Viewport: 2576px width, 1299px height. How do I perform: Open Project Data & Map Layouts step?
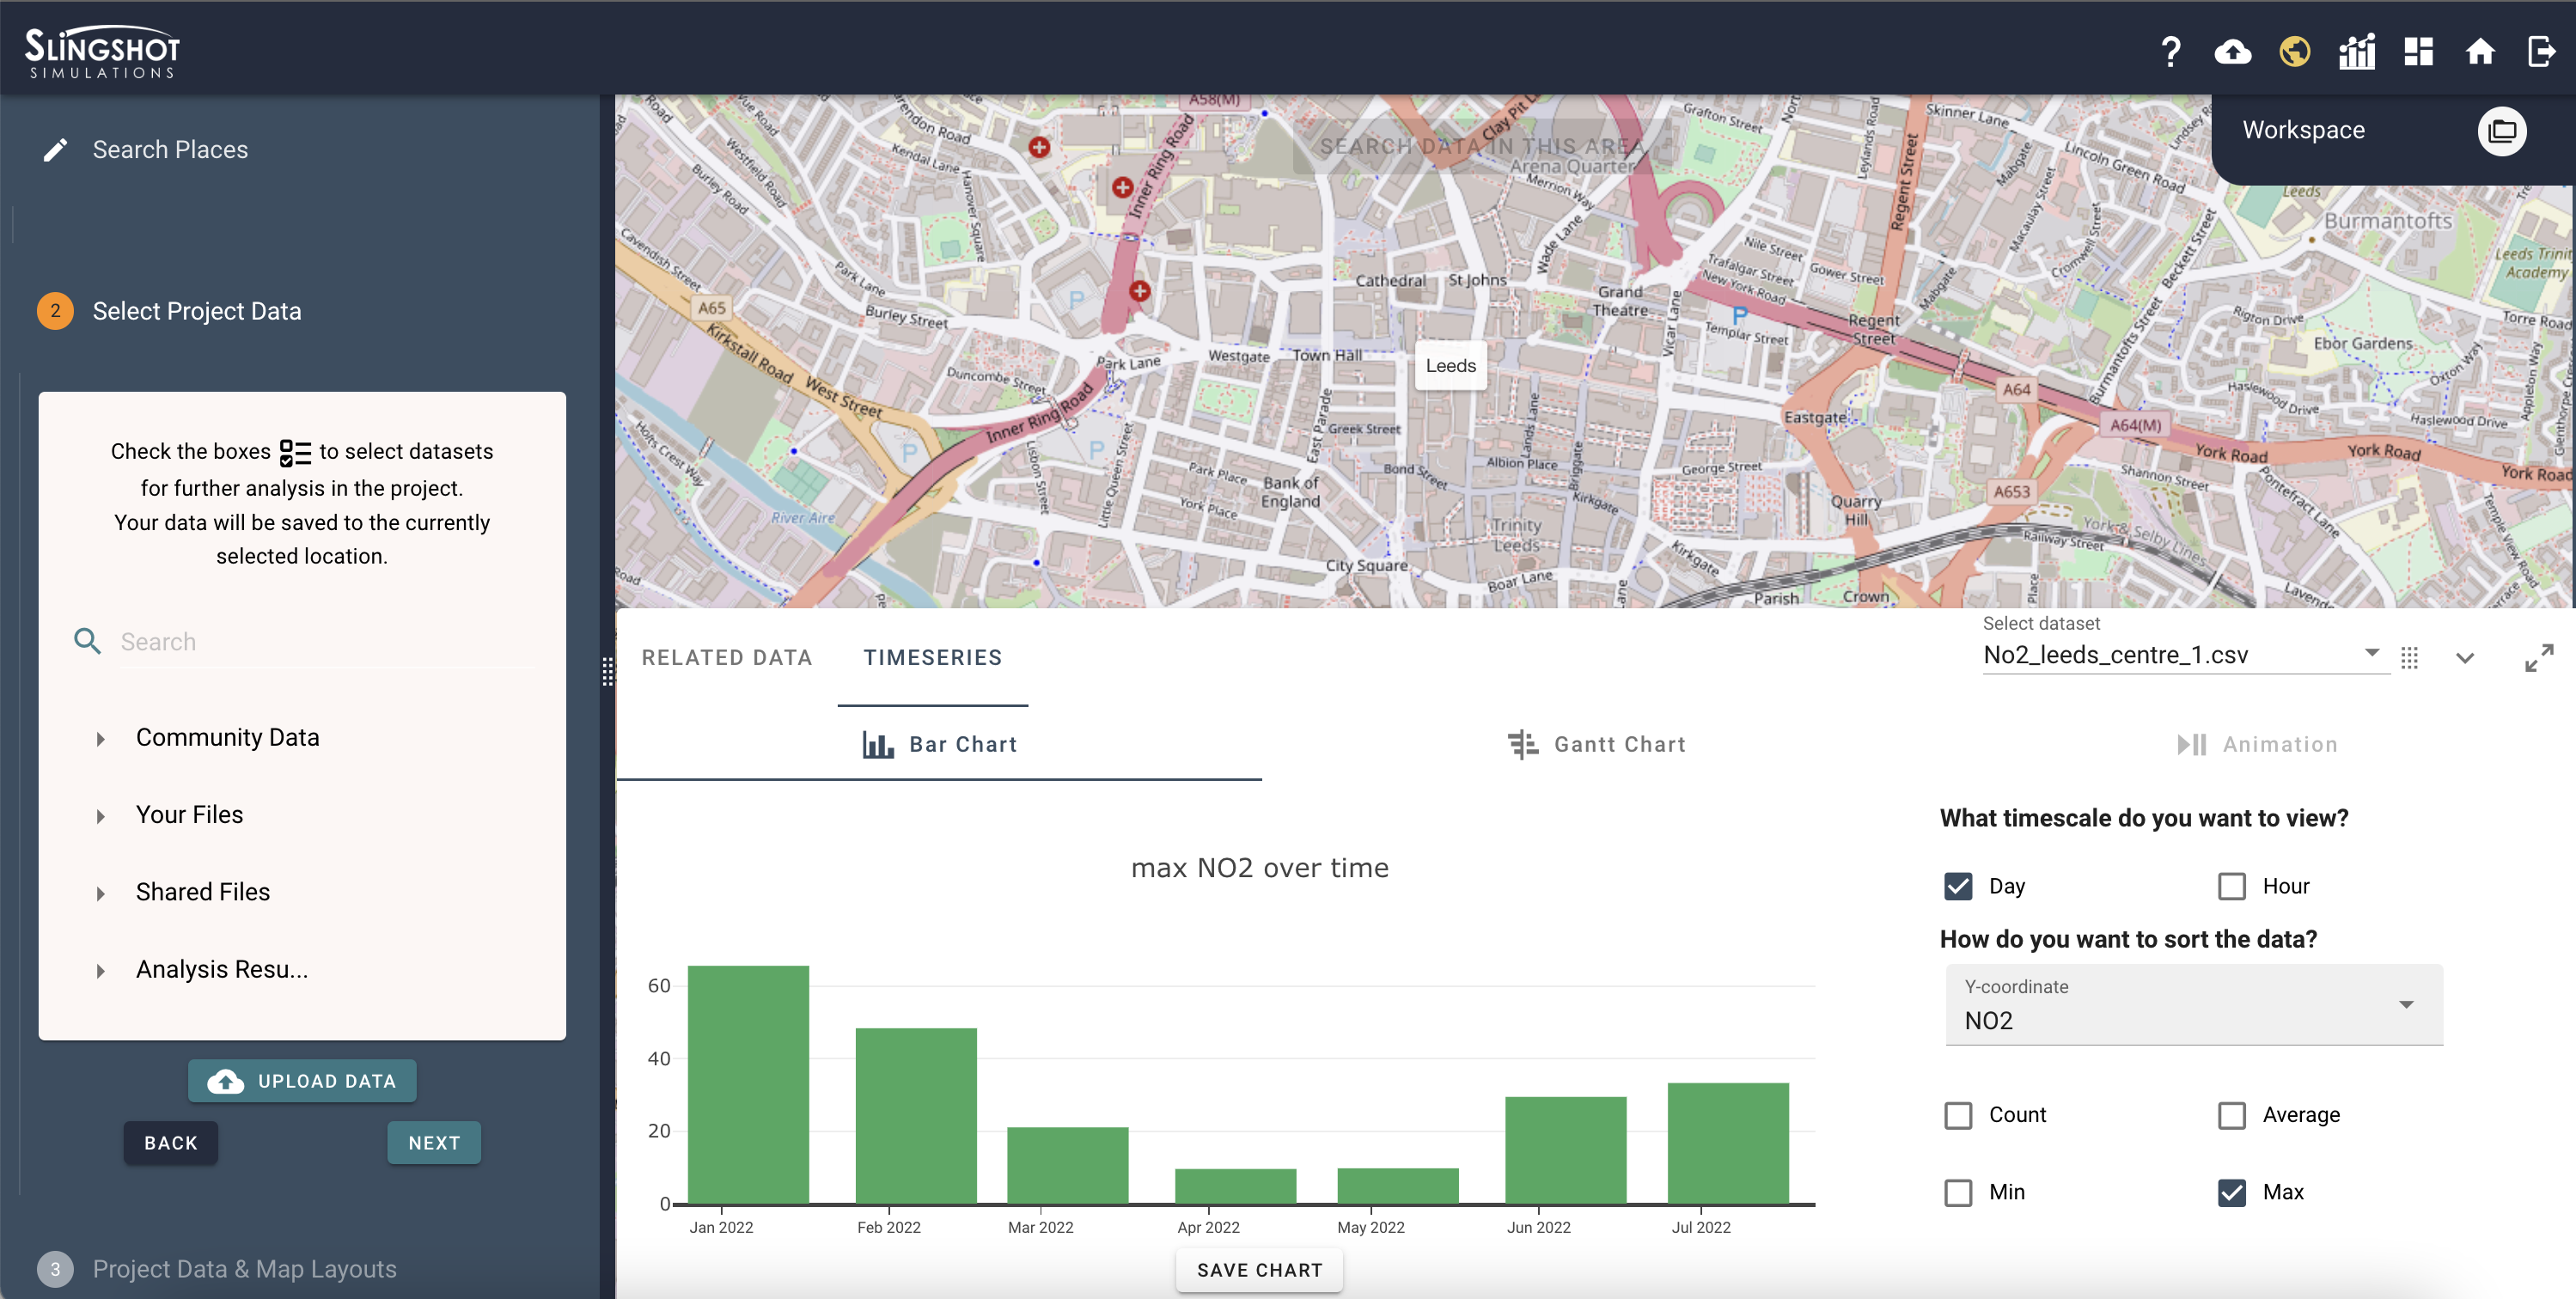tap(245, 1269)
